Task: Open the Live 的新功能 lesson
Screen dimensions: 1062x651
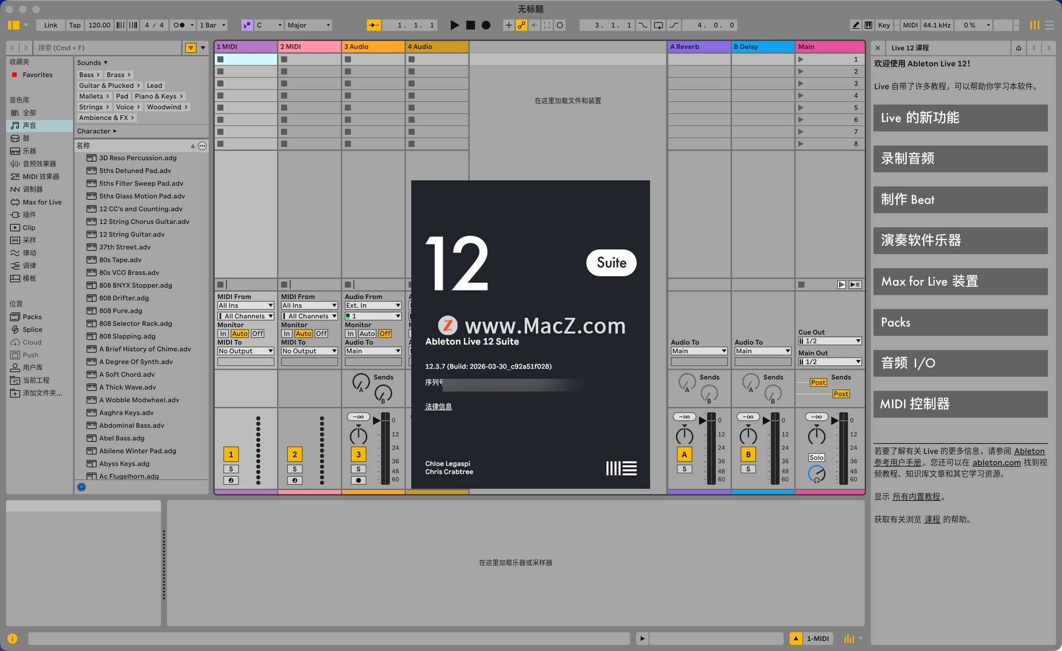Action: pos(960,118)
